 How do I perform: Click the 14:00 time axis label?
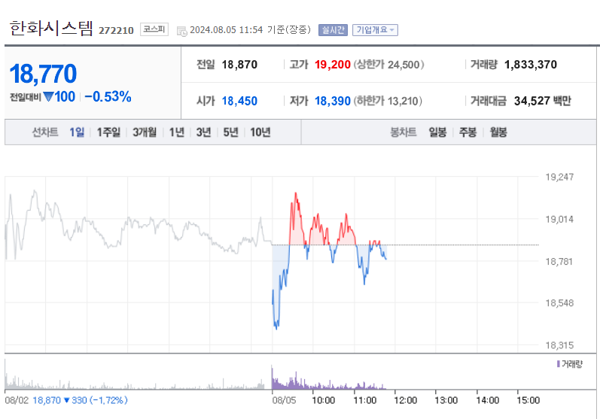tap(488, 400)
